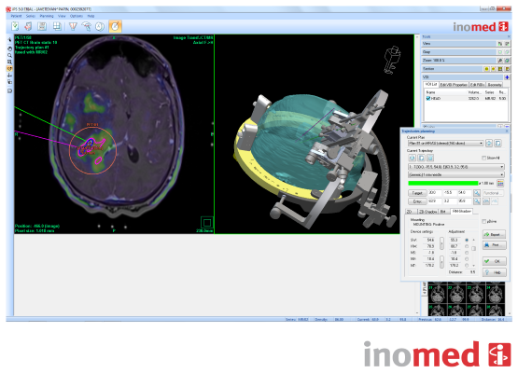Click the green trajectory color bar
The image size is (518, 373).
tap(443, 183)
